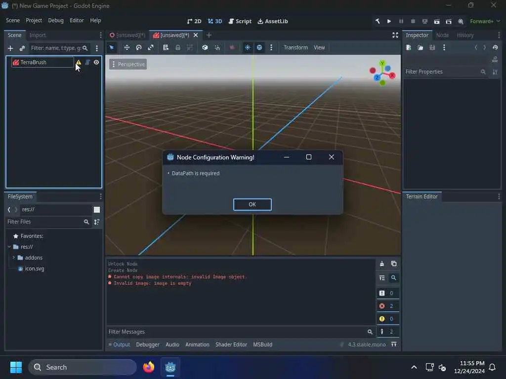
Task: Click the TerraBrush warning triangle icon
Action: [x=79, y=62]
